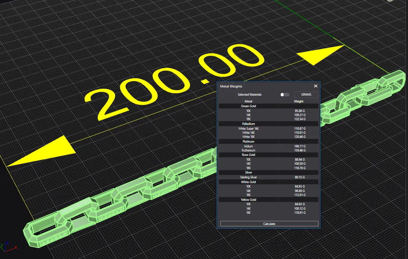Click the Selected Materials label

[250, 95]
